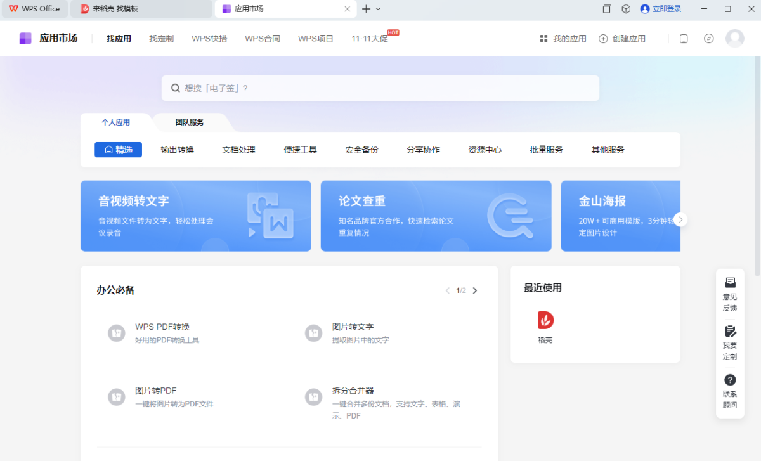Select the 文档处理 category tab
This screenshot has height=461, width=761.
coord(238,150)
